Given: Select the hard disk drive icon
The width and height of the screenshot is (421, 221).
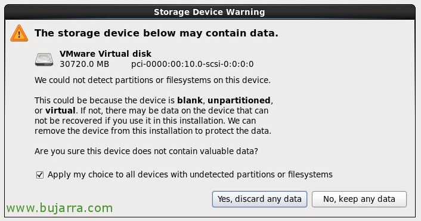Looking at the screenshot, I should pos(44,59).
